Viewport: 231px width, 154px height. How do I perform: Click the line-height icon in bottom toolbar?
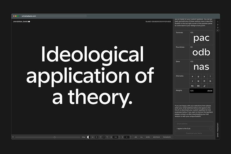coord(123,137)
